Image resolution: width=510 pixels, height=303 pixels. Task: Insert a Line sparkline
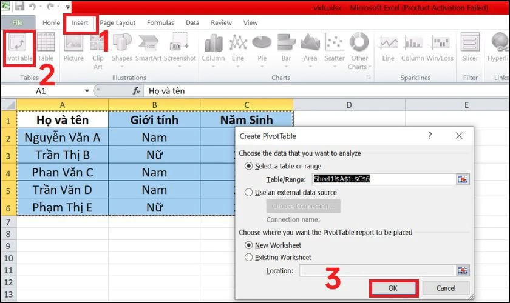click(x=388, y=48)
